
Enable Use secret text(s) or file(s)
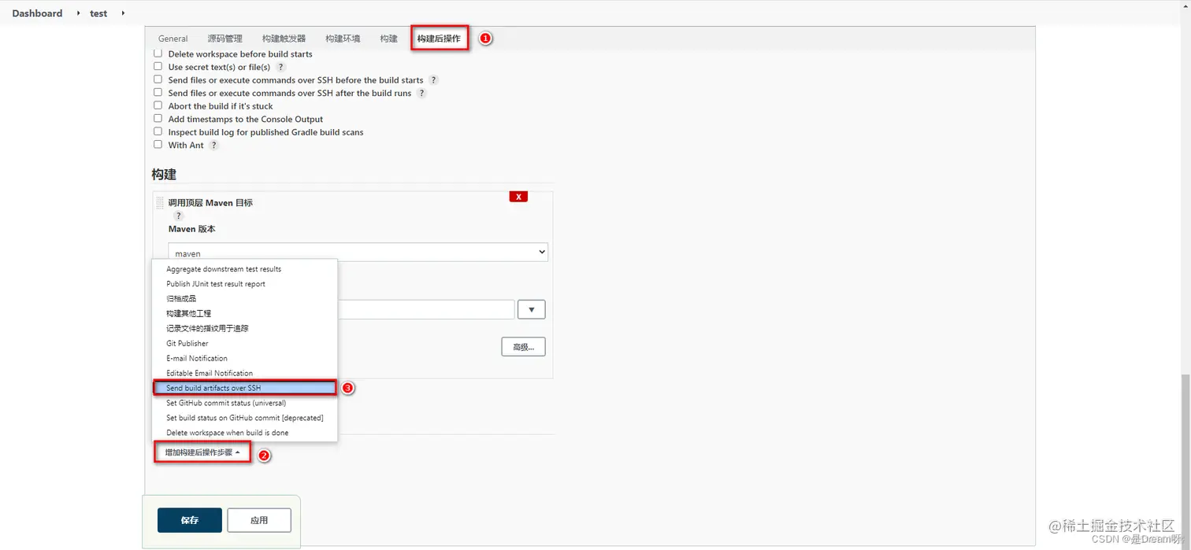point(158,67)
